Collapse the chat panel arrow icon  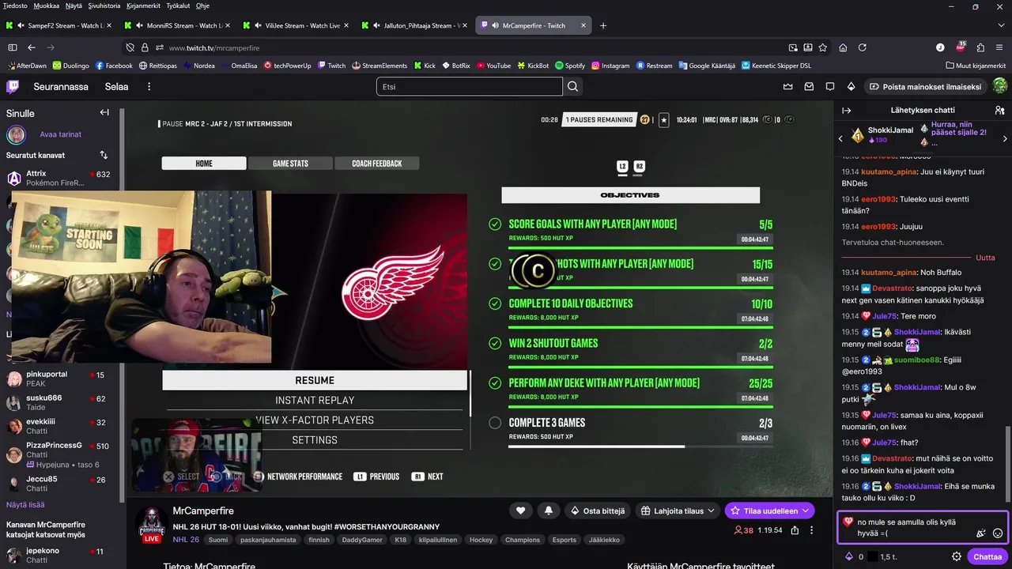point(847,111)
